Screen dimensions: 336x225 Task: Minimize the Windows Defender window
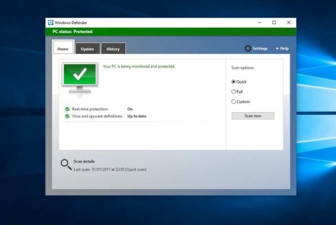[259, 23]
